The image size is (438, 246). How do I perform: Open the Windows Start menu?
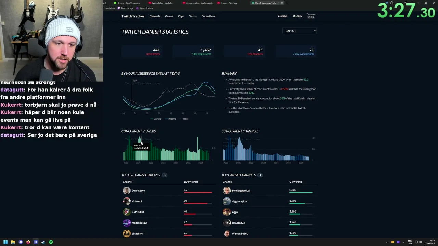pos(5,242)
